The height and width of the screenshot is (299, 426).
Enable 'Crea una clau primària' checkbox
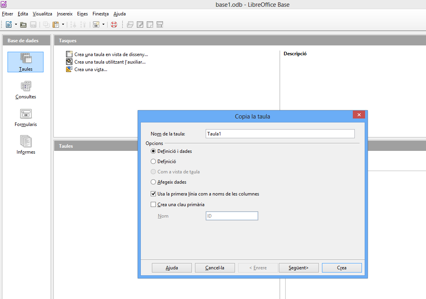point(153,205)
